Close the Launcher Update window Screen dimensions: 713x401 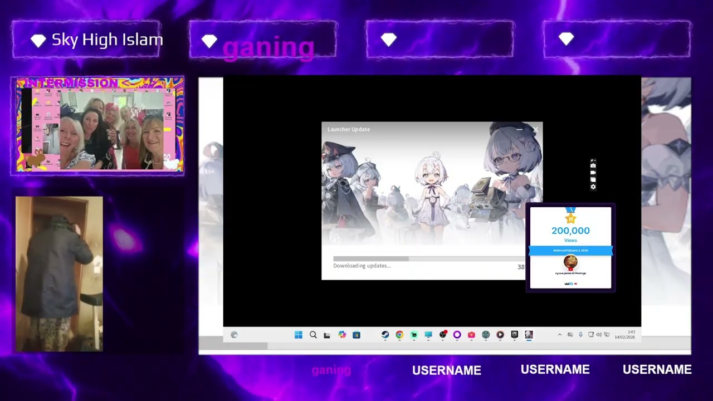pyautogui.click(x=535, y=130)
